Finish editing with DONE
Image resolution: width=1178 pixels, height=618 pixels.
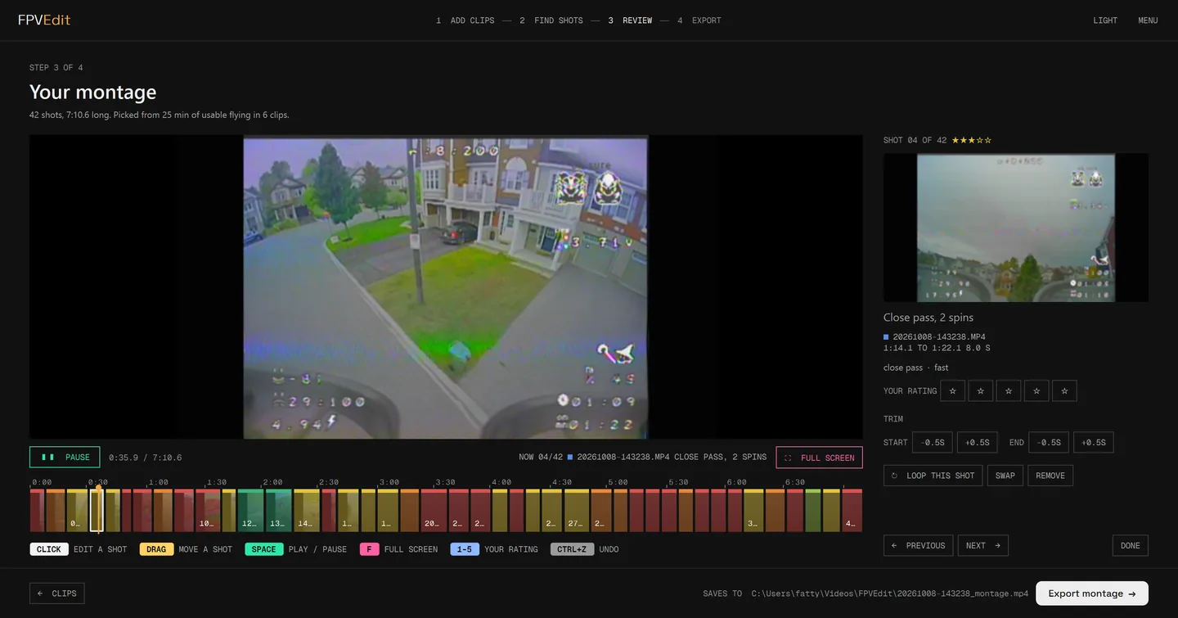click(1131, 546)
